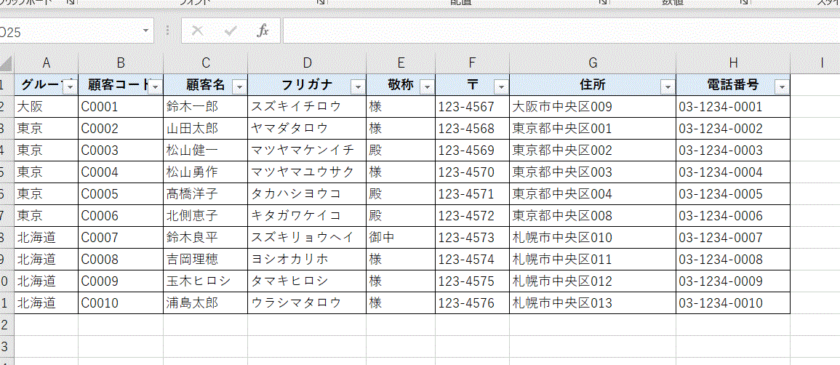Select customer code cell C0010

point(121,303)
